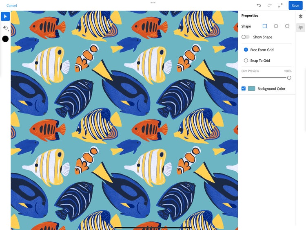Viewport: 306px width, 230px height.
Task: Open the black fill color swatch
Action: (x=5, y=39)
